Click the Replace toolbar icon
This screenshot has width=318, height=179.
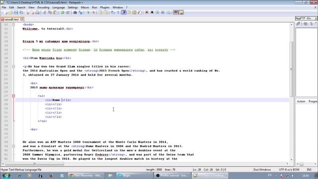click(80, 12)
